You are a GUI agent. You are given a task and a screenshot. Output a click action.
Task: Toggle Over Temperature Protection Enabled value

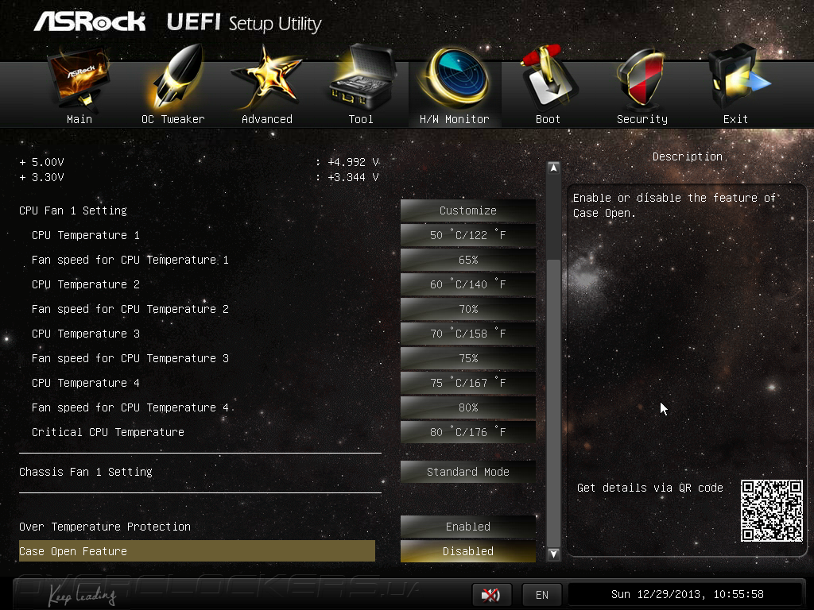[x=467, y=527]
